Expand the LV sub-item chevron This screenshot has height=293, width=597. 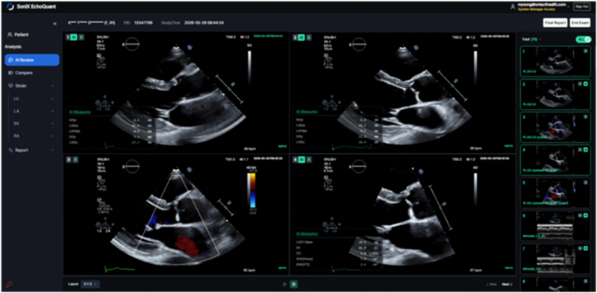point(52,99)
